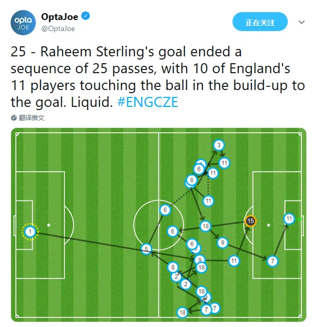Click the globe icon beside translate
The image size is (321, 327).
pos(14,118)
